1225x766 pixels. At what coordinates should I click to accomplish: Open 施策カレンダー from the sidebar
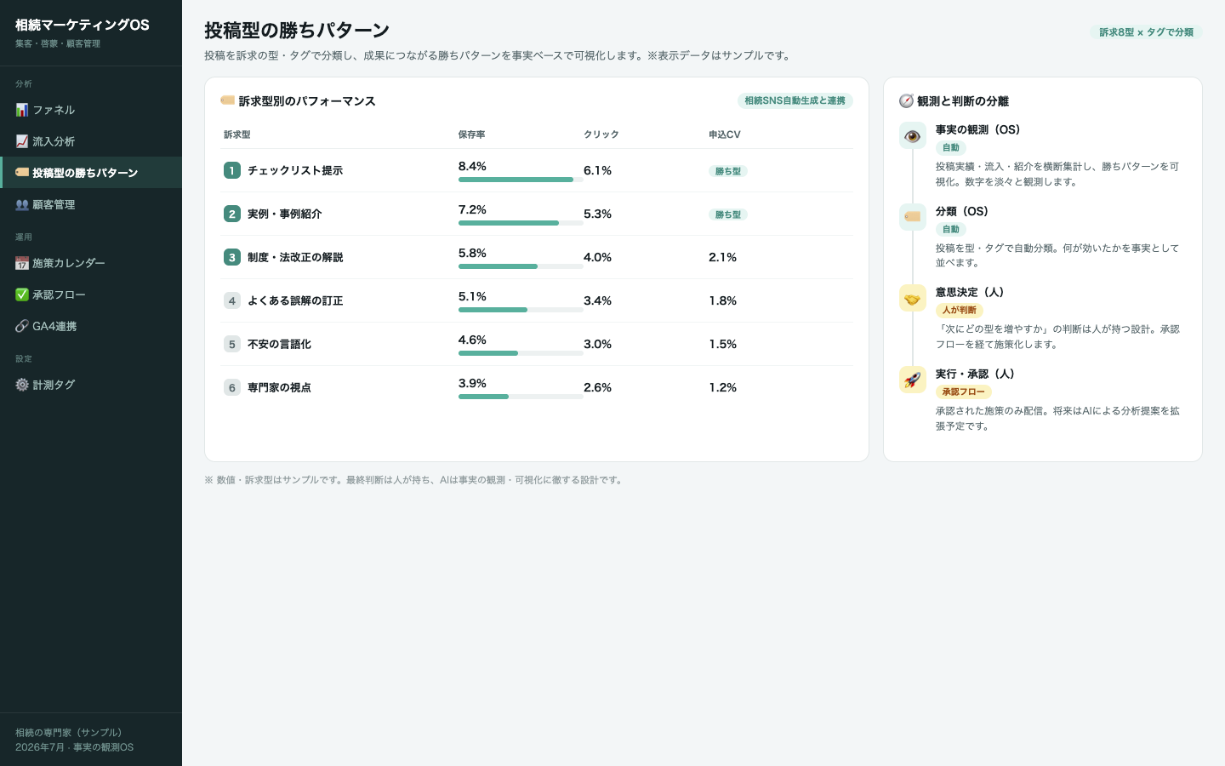[91, 263]
